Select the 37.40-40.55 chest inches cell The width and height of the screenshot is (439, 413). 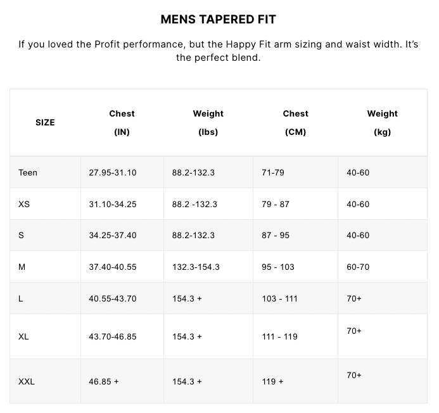[113, 267]
